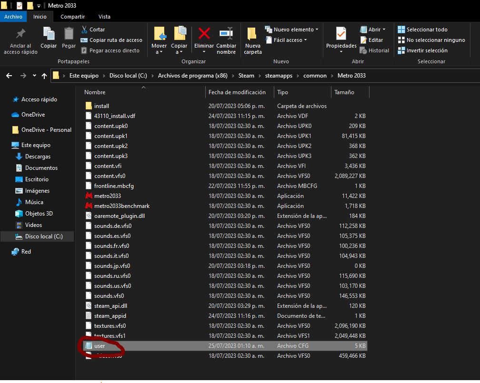The height and width of the screenshot is (383, 480).
Task: Click the Nueva carpeta icon
Action: coord(252,34)
